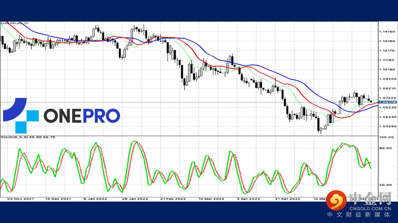
Task: Click the CNGOLD orange circular logo
Action: point(336,200)
